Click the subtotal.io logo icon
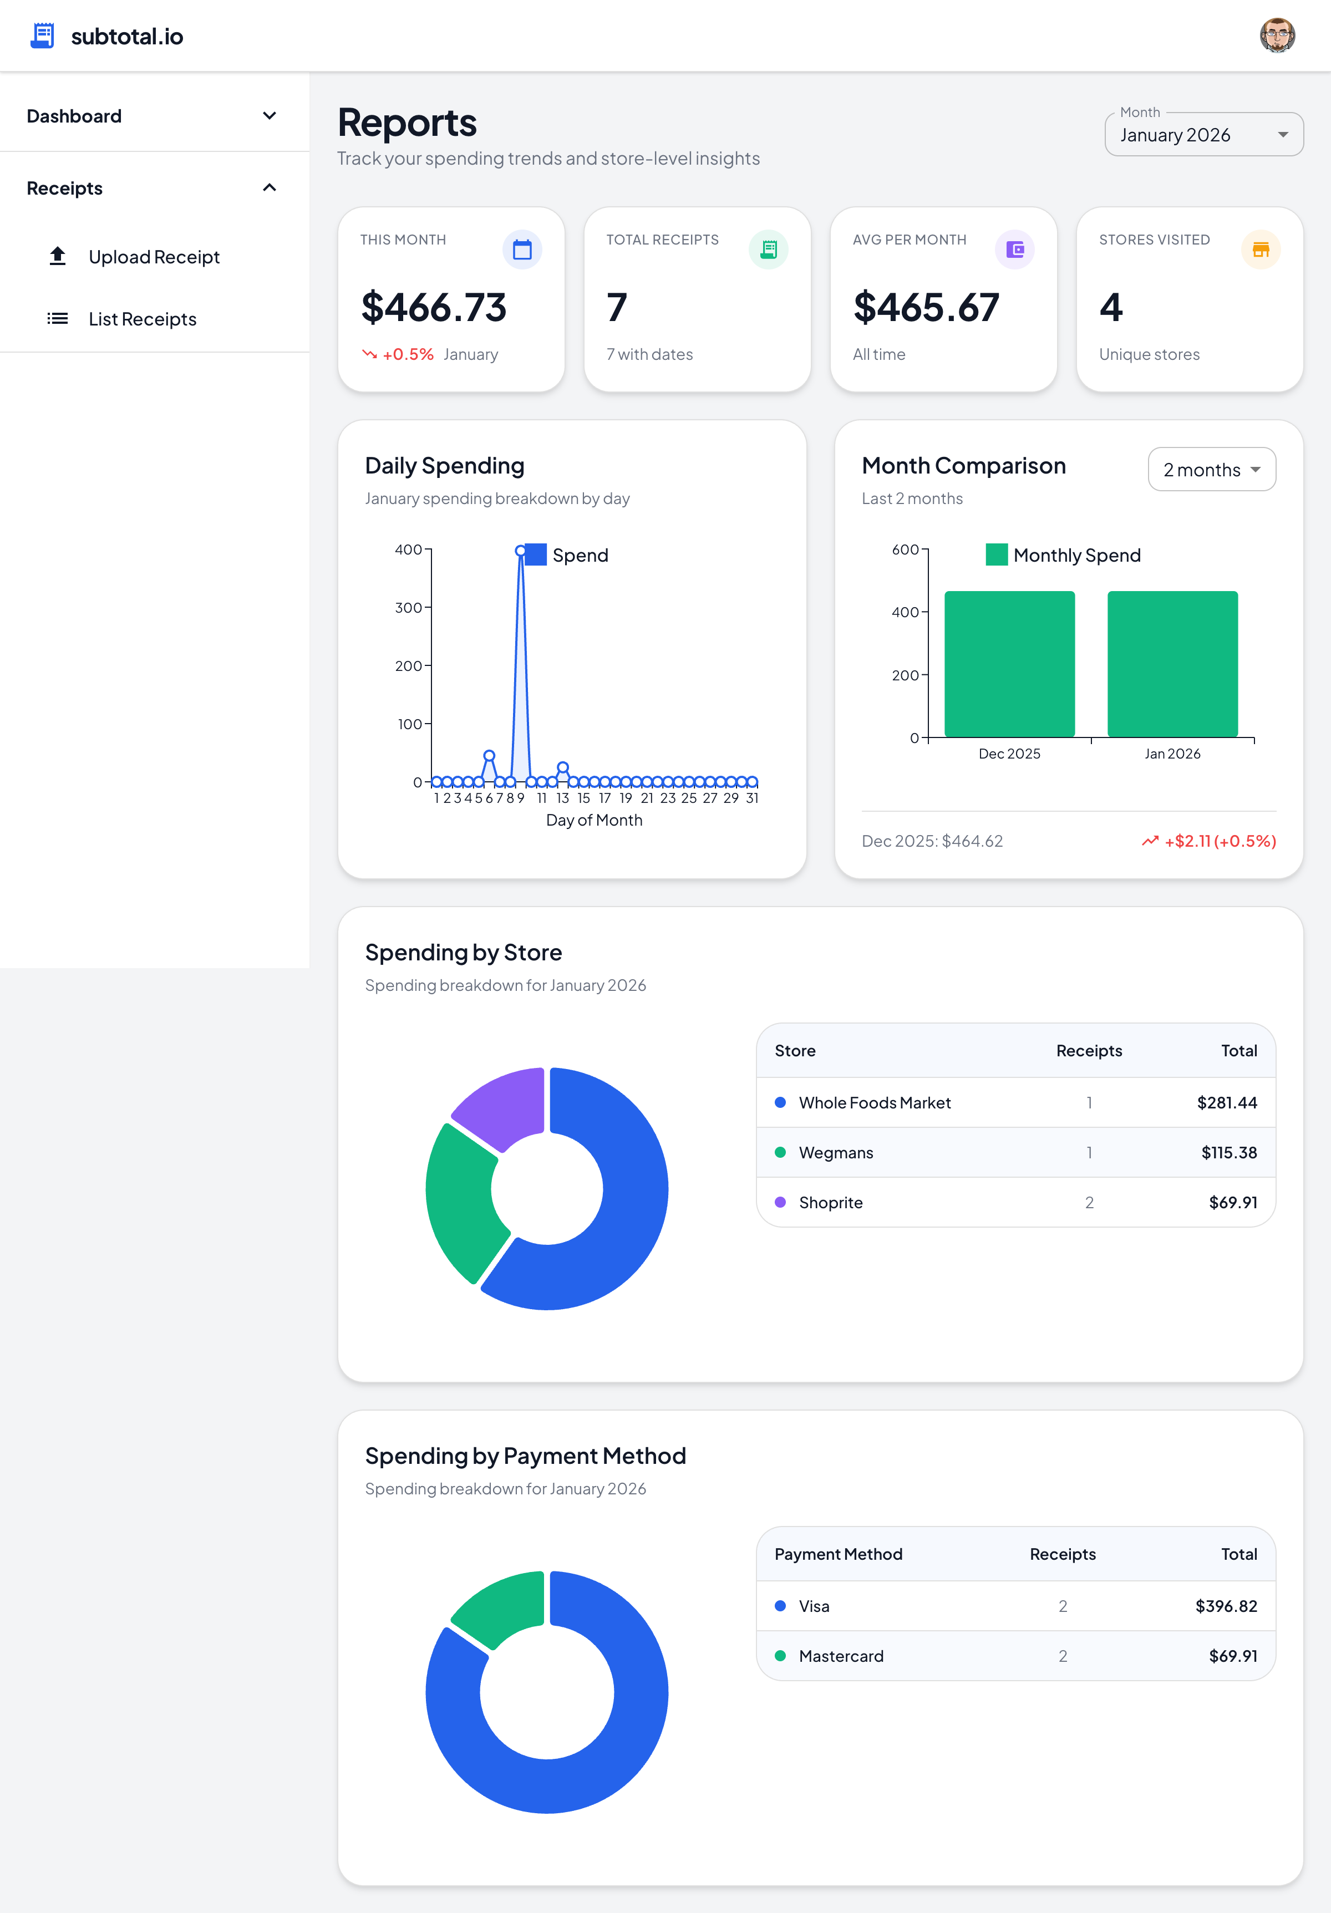The image size is (1331, 1913). tap(41, 35)
